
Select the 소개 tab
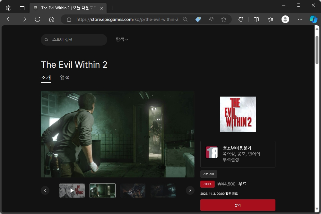[46, 78]
